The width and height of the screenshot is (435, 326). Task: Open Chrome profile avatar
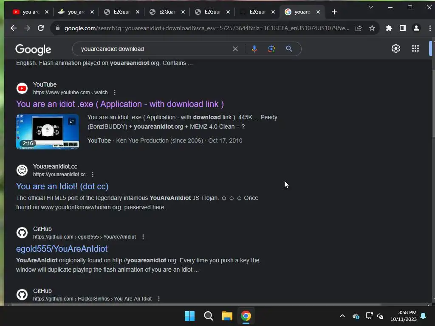[416, 28]
